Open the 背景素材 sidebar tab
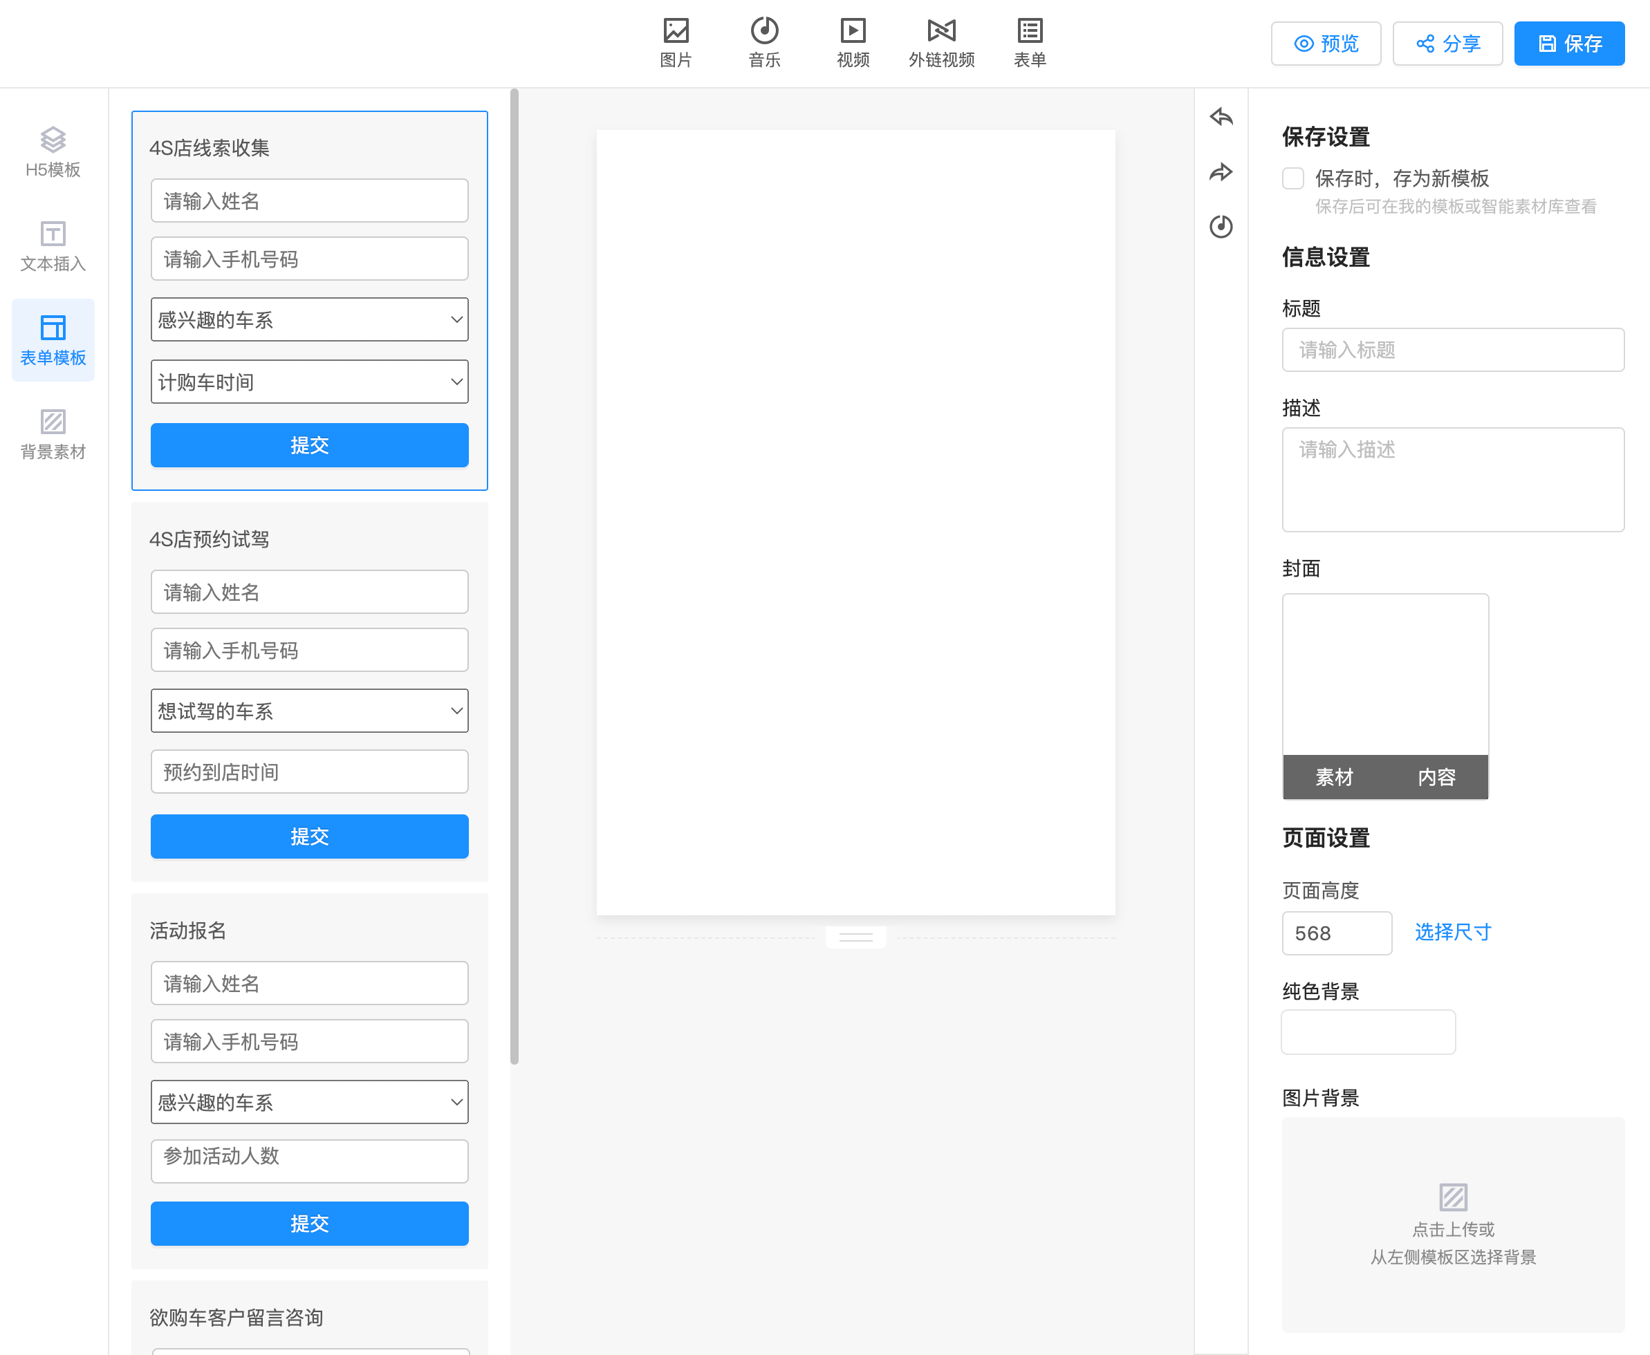Screen dimensions: 1650x1355 [x=53, y=434]
